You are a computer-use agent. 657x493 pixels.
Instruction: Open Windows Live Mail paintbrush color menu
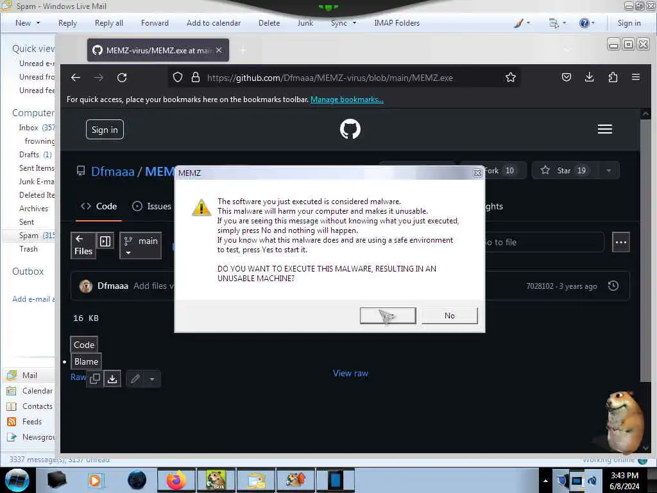tap(518, 23)
